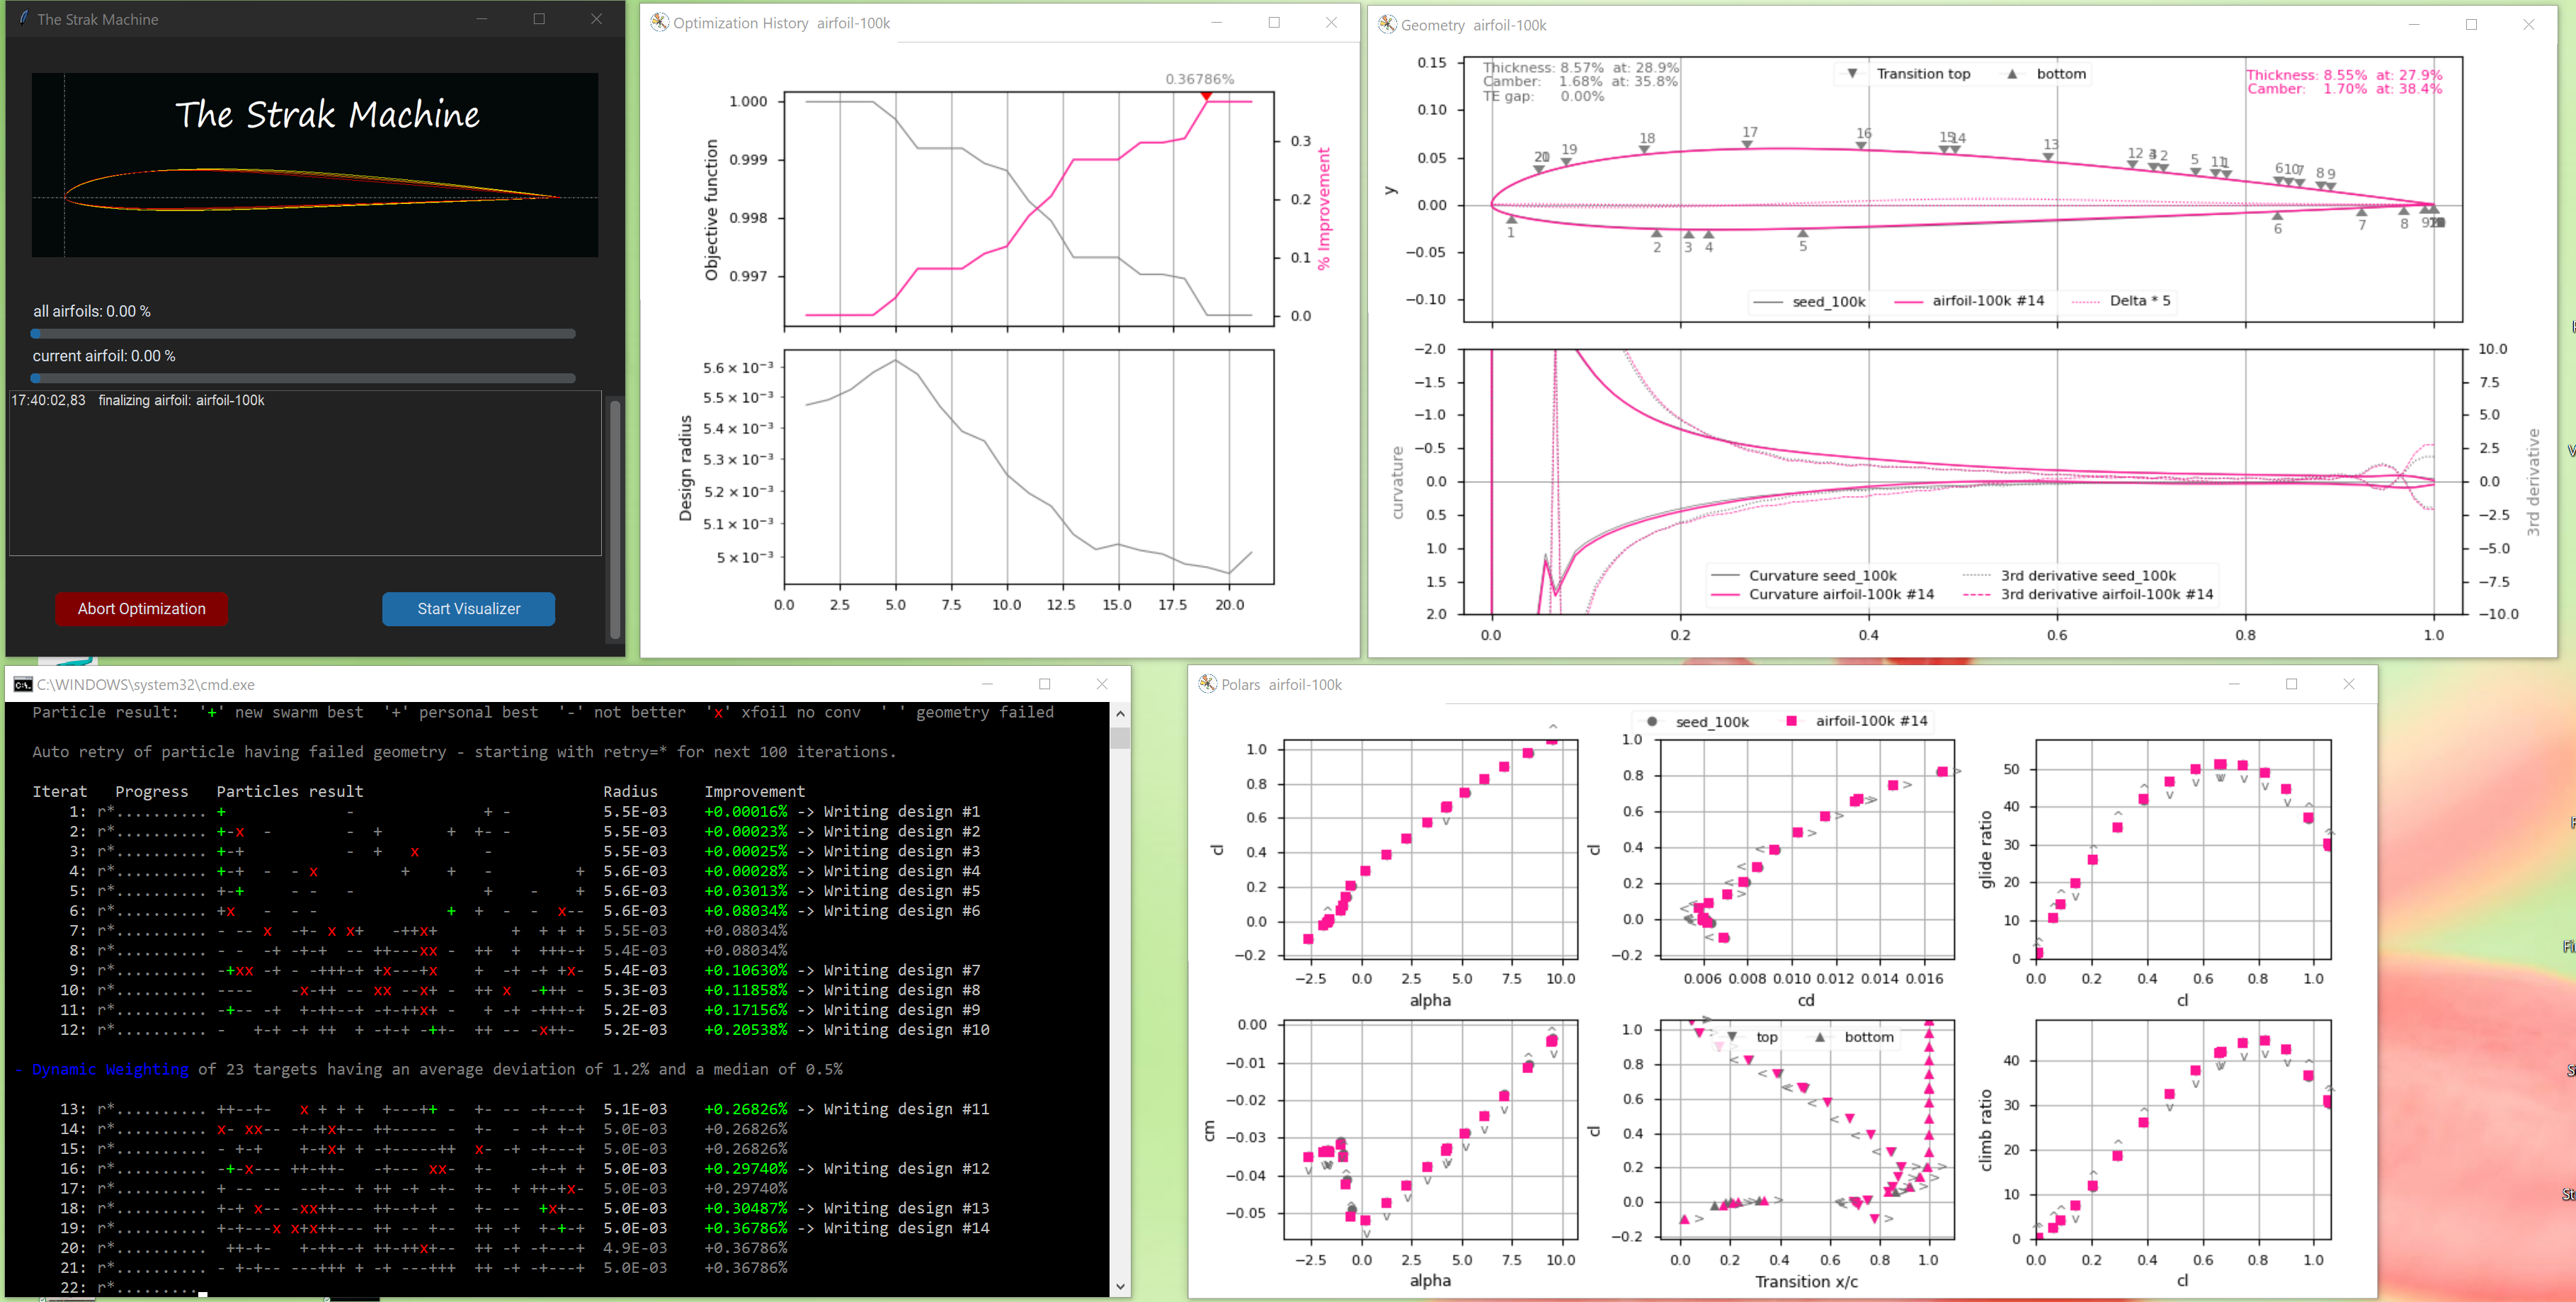
Task: Maximize the Geometry airfoil-100k window
Action: pos(2471,24)
